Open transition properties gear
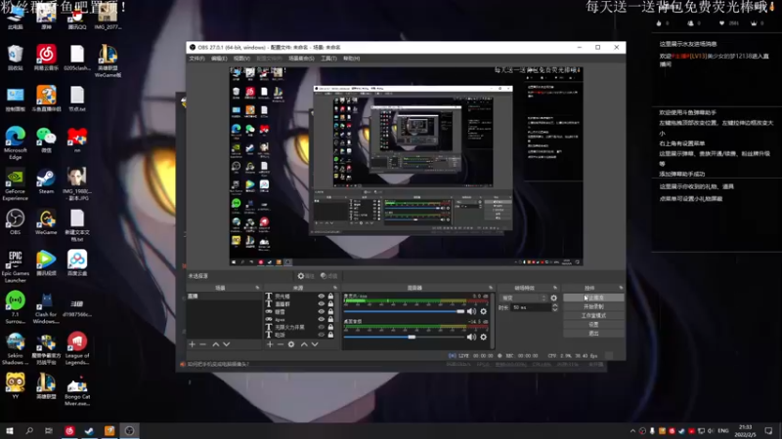Viewport: 782px width, 439px height. coord(553,299)
